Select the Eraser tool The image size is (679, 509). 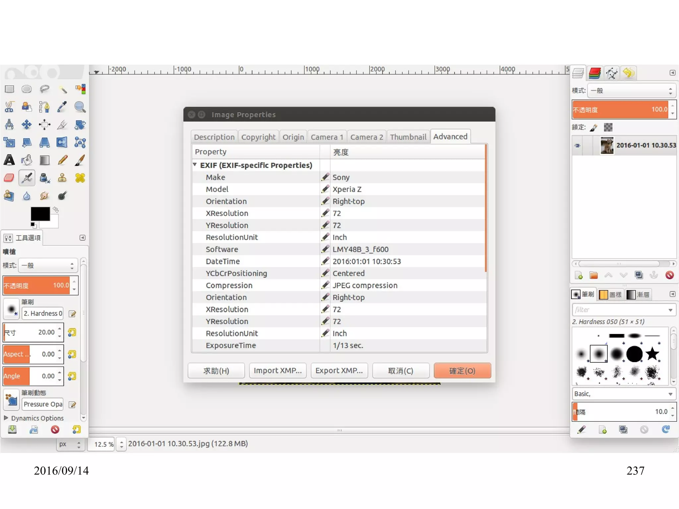pyautogui.click(x=9, y=178)
